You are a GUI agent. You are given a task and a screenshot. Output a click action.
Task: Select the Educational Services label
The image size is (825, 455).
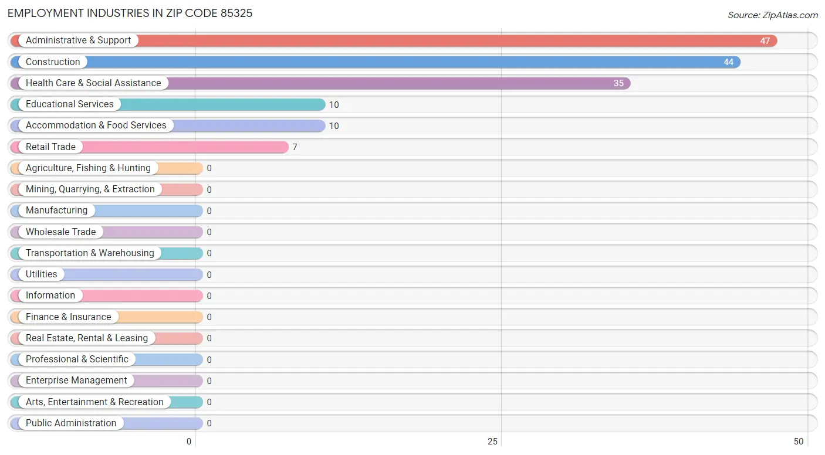click(69, 104)
